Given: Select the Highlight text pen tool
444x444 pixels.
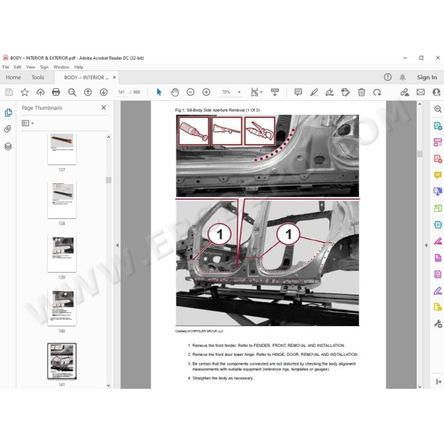Looking at the screenshot, I should [x=314, y=92].
